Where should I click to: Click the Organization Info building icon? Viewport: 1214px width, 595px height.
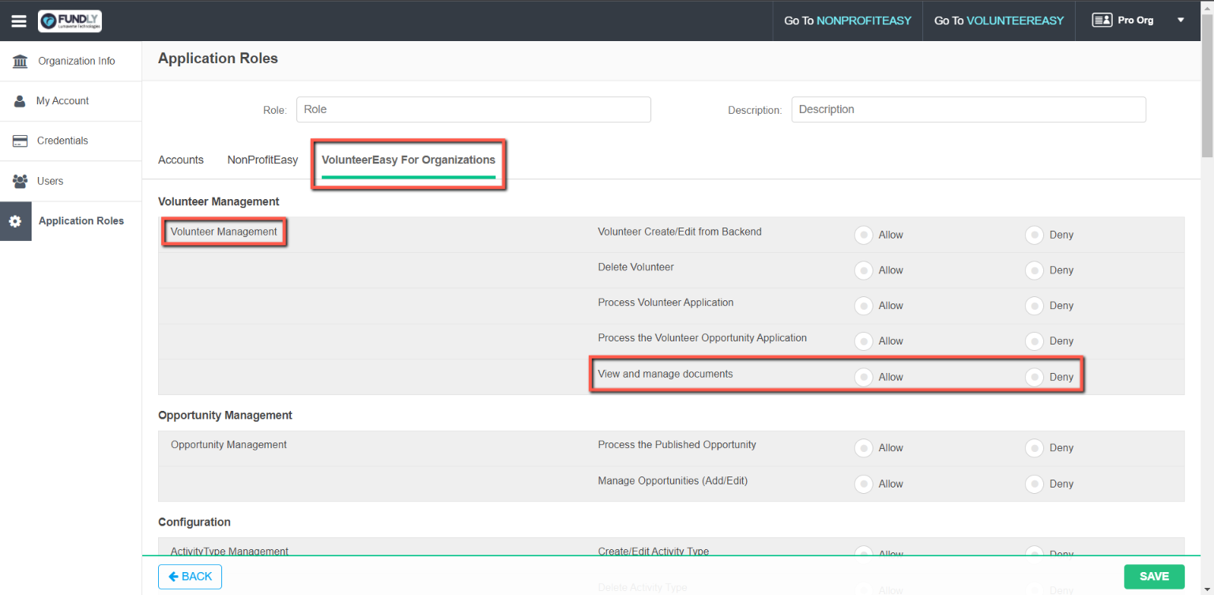point(21,61)
